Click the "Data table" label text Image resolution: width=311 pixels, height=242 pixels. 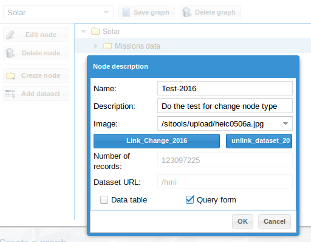pyautogui.click(x=129, y=200)
